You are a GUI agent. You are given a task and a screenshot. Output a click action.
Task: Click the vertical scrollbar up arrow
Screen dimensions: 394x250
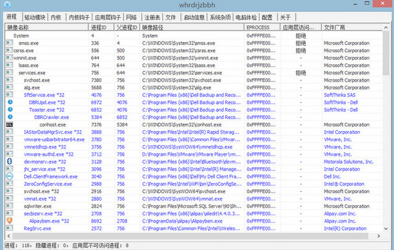[386, 27]
